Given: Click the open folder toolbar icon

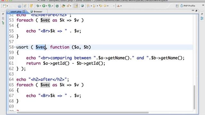Looking at the screenshot, I should (x=63, y=6).
